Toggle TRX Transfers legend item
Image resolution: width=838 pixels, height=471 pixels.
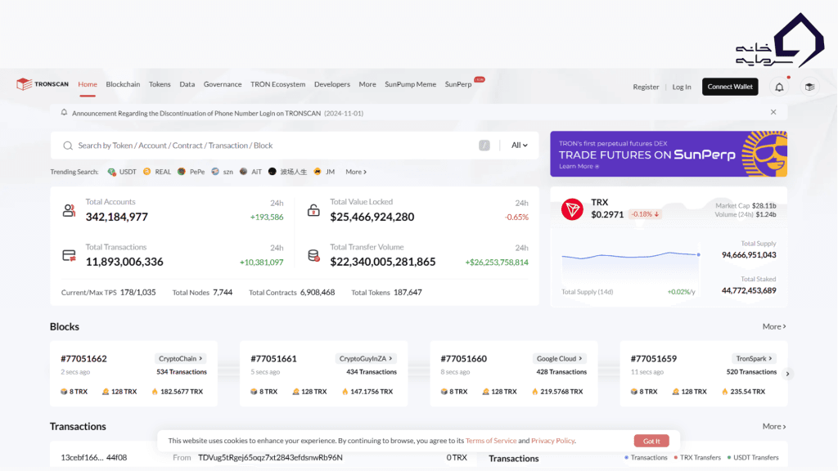point(697,457)
